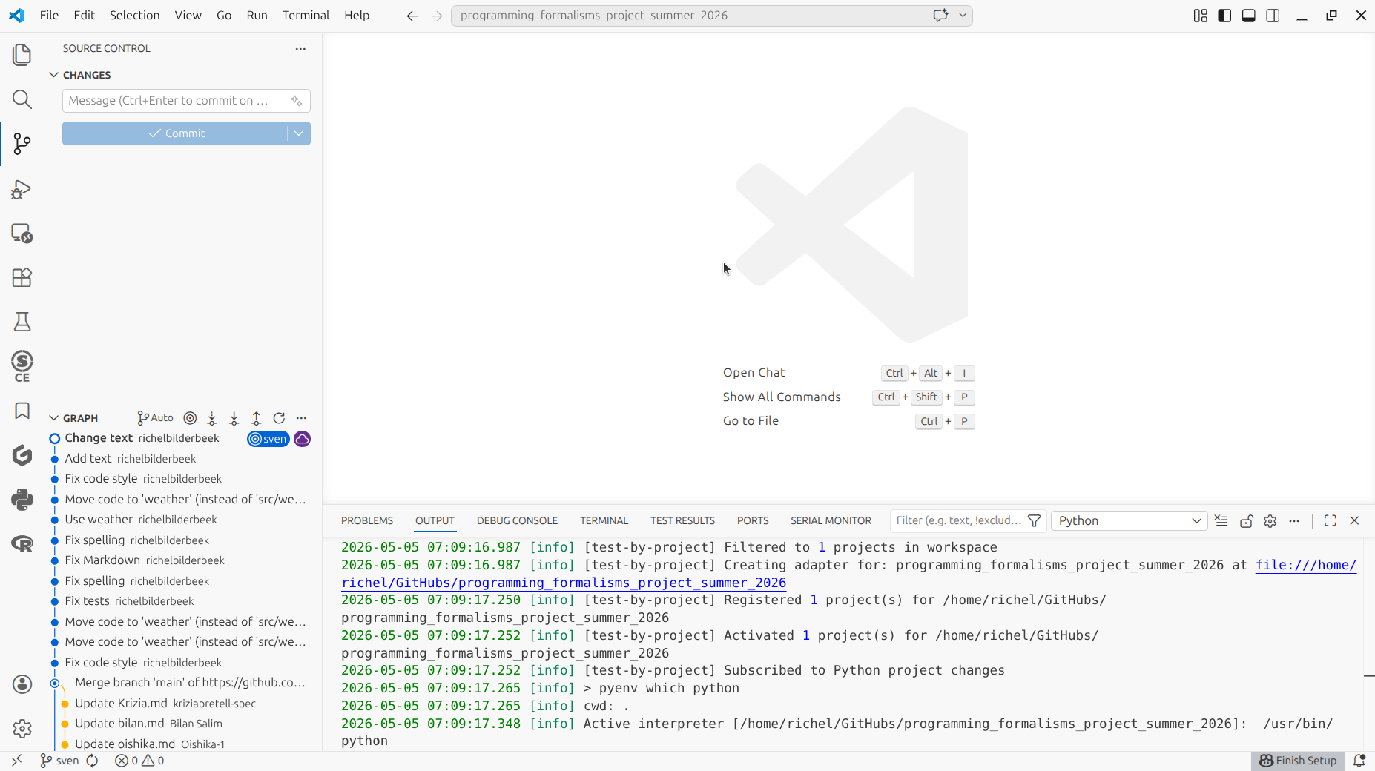Toggle the Secondary Side Bar visibility
The width and height of the screenshot is (1375, 771).
(1273, 16)
